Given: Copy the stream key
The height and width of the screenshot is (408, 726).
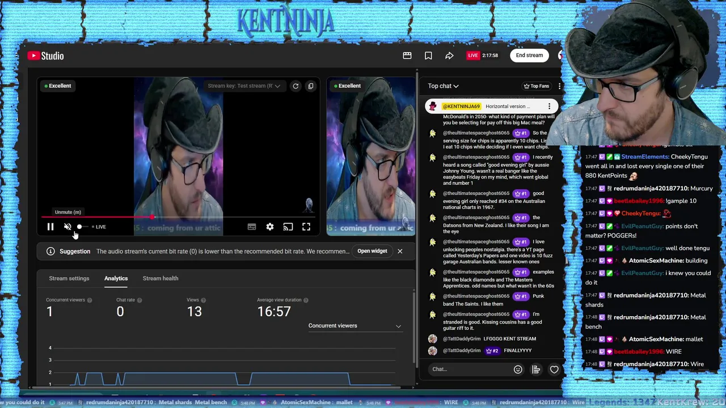Looking at the screenshot, I should pos(311,86).
